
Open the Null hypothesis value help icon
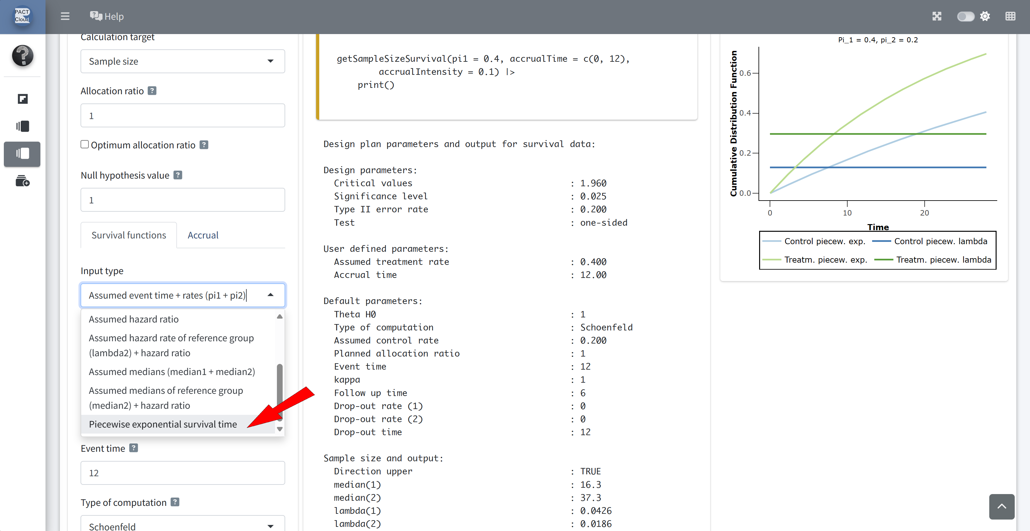178,175
